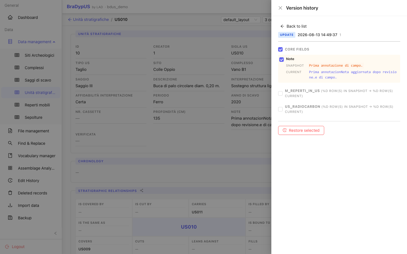Viewport: 407px width, 254px height.
Task: Open the default_layout dropdown
Action: [x=241, y=20]
